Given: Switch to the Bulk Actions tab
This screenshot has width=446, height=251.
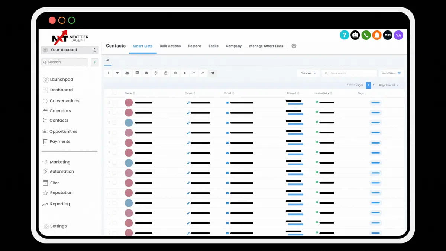Looking at the screenshot, I should pos(170,46).
